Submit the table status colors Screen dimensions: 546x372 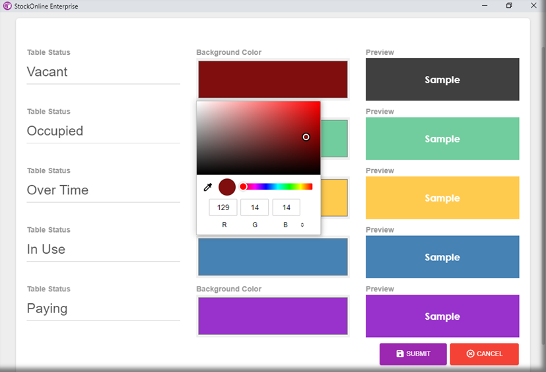413,354
